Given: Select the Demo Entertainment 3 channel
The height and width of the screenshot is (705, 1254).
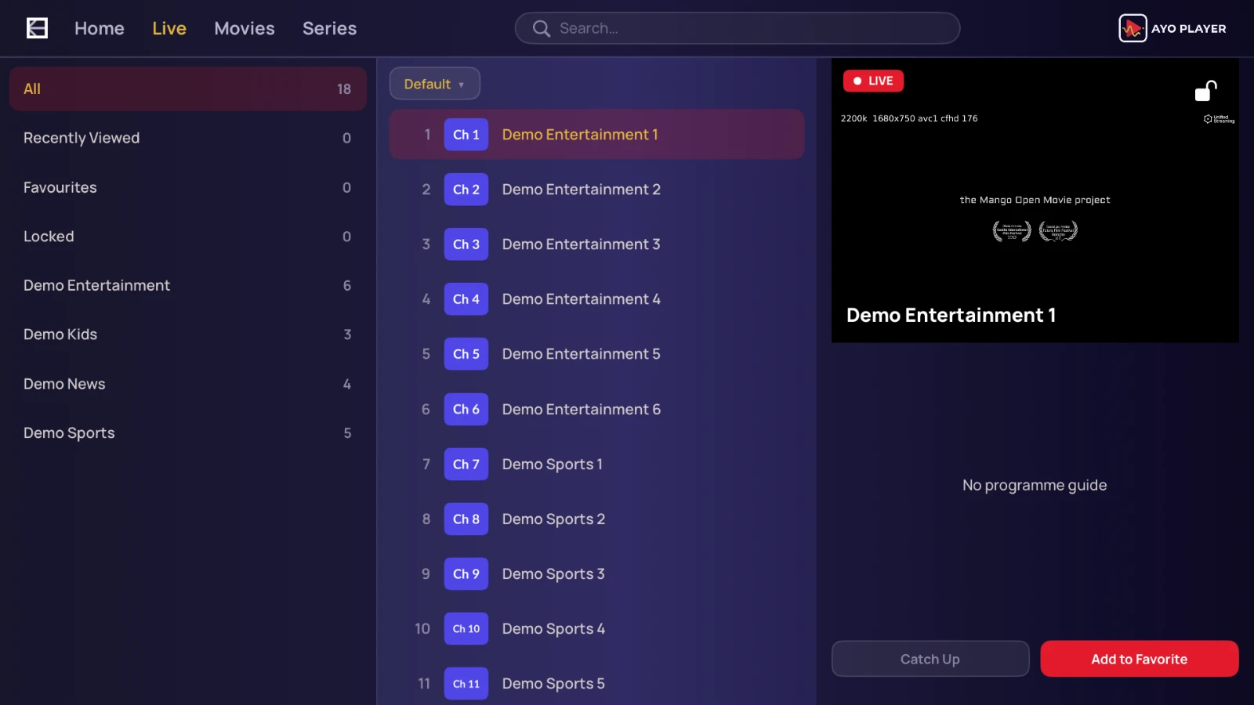Looking at the screenshot, I should 597,244.
